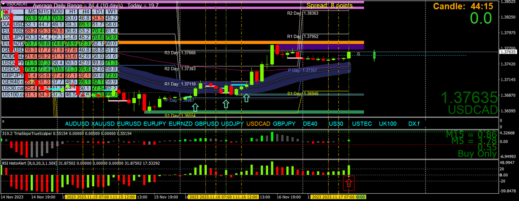This screenshot has height=201, width=519.
Task: Click the TmaSlopeTrueScalper indicator label
Action: pyautogui.click(x=67, y=134)
